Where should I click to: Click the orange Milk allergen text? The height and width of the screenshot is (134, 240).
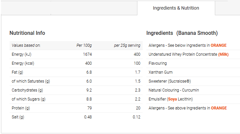point(223,54)
